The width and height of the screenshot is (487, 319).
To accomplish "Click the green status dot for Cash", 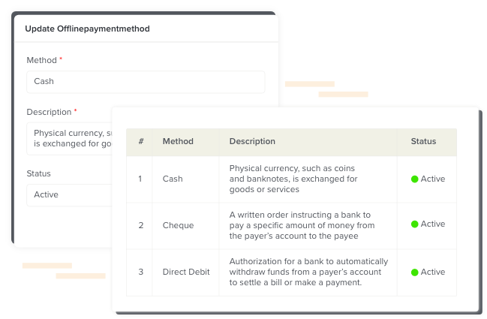I will tap(414, 179).
